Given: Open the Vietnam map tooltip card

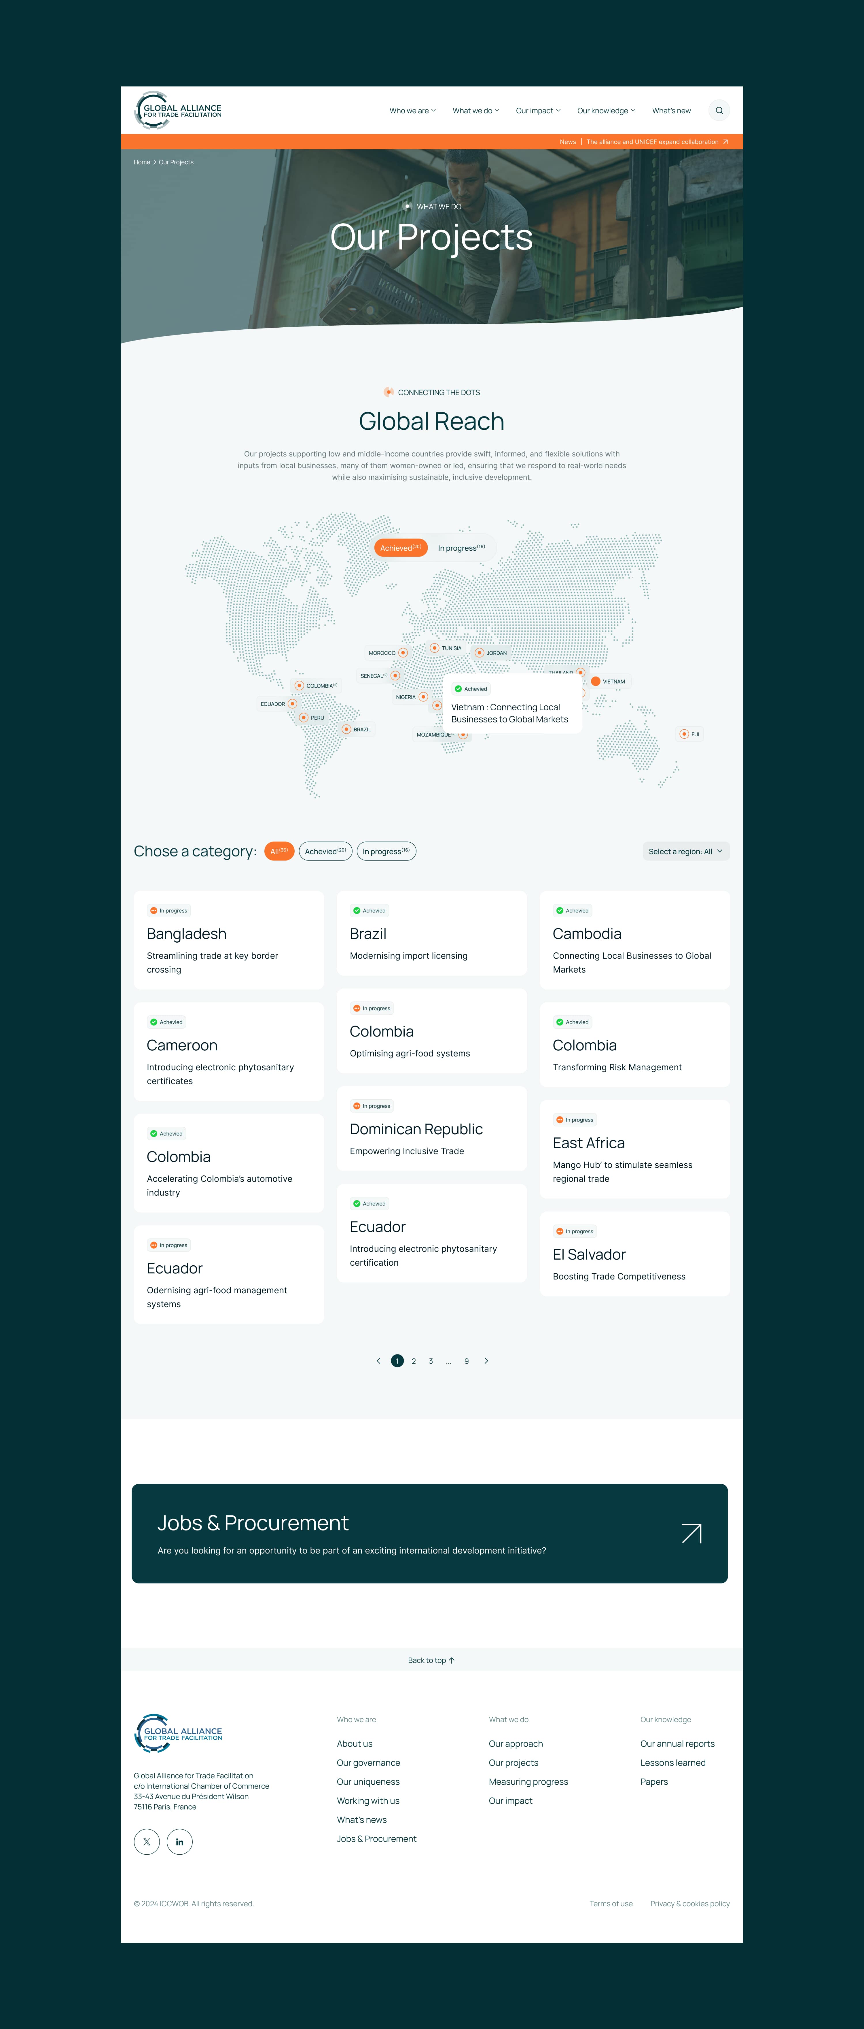Looking at the screenshot, I should point(512,703).
